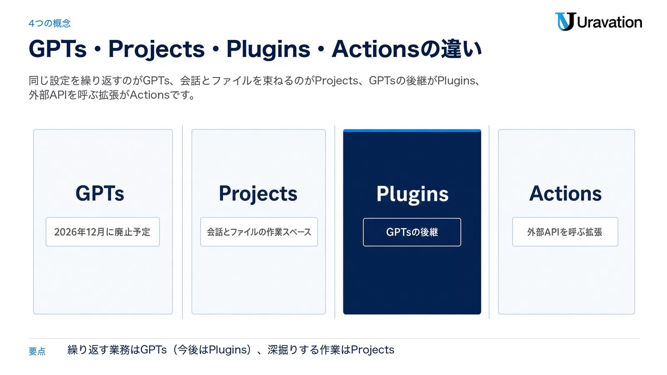Click the "Uravation" brand name text
This screenshot has height=375, width=667.
(x=609, y=22)
